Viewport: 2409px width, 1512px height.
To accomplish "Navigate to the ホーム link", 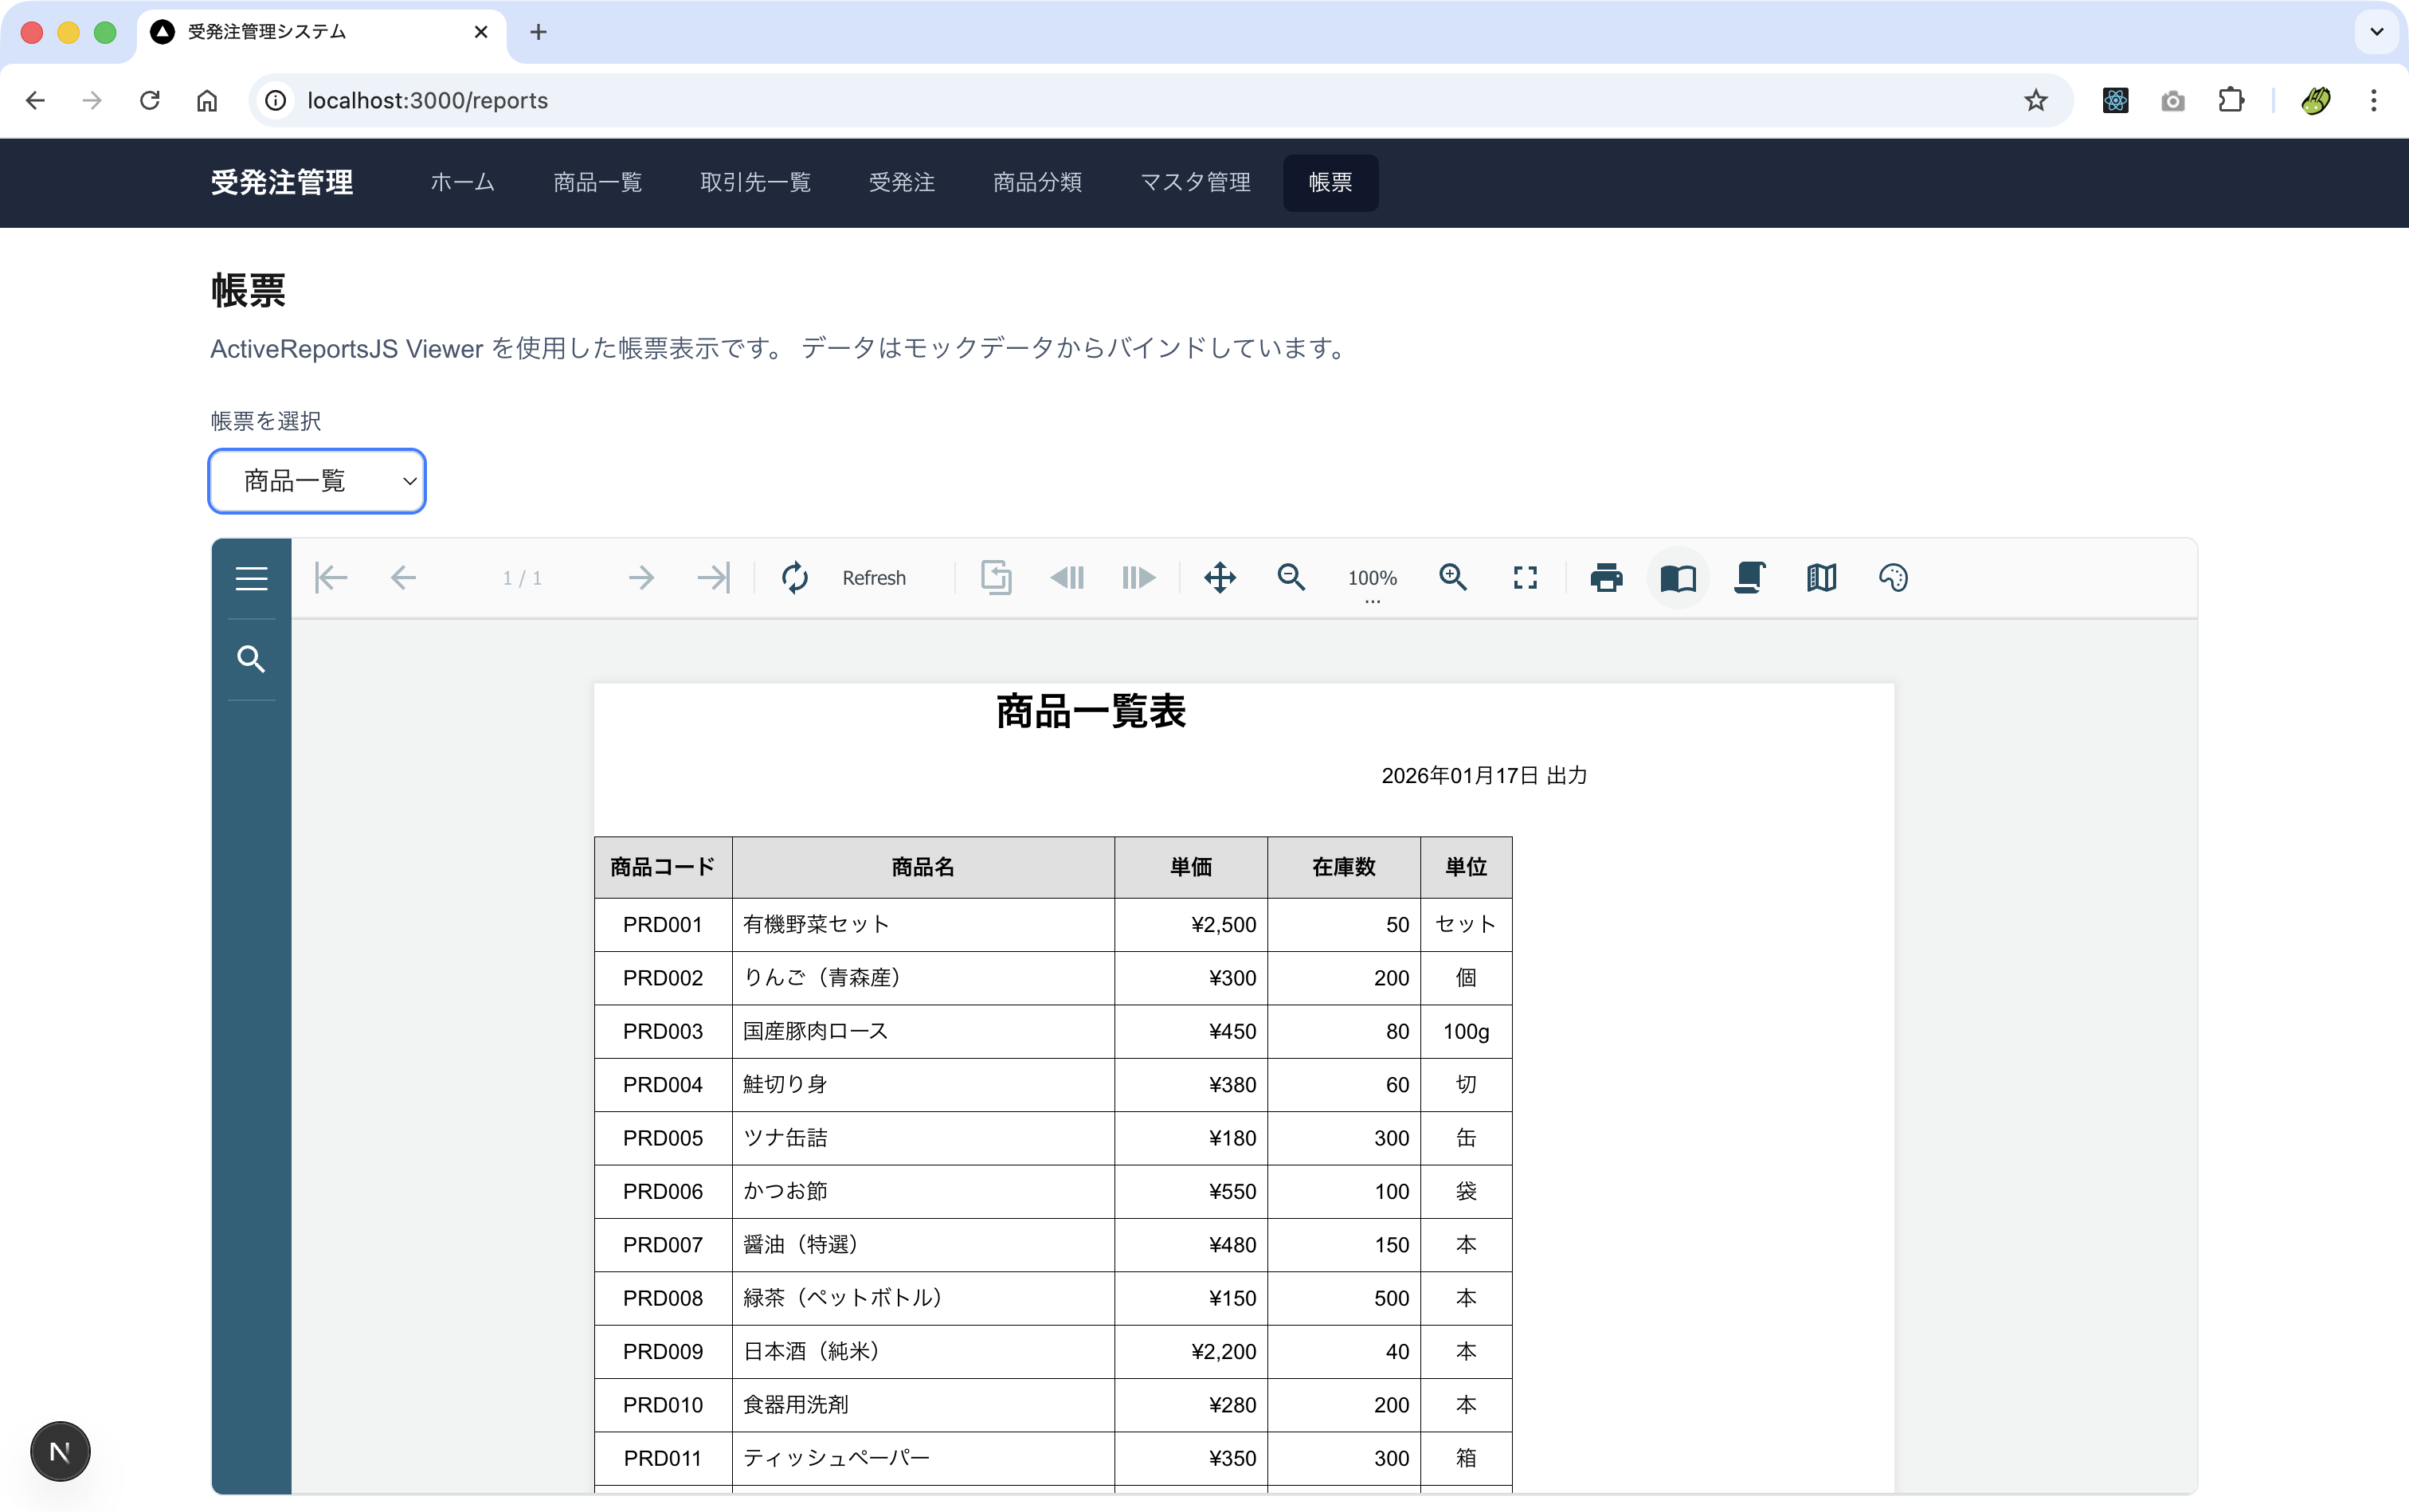I will [x=461, y=183].
